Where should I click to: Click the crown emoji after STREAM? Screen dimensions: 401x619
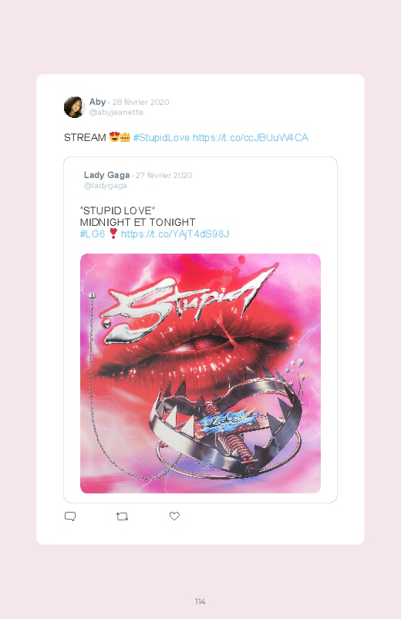(x=125, y=137)
